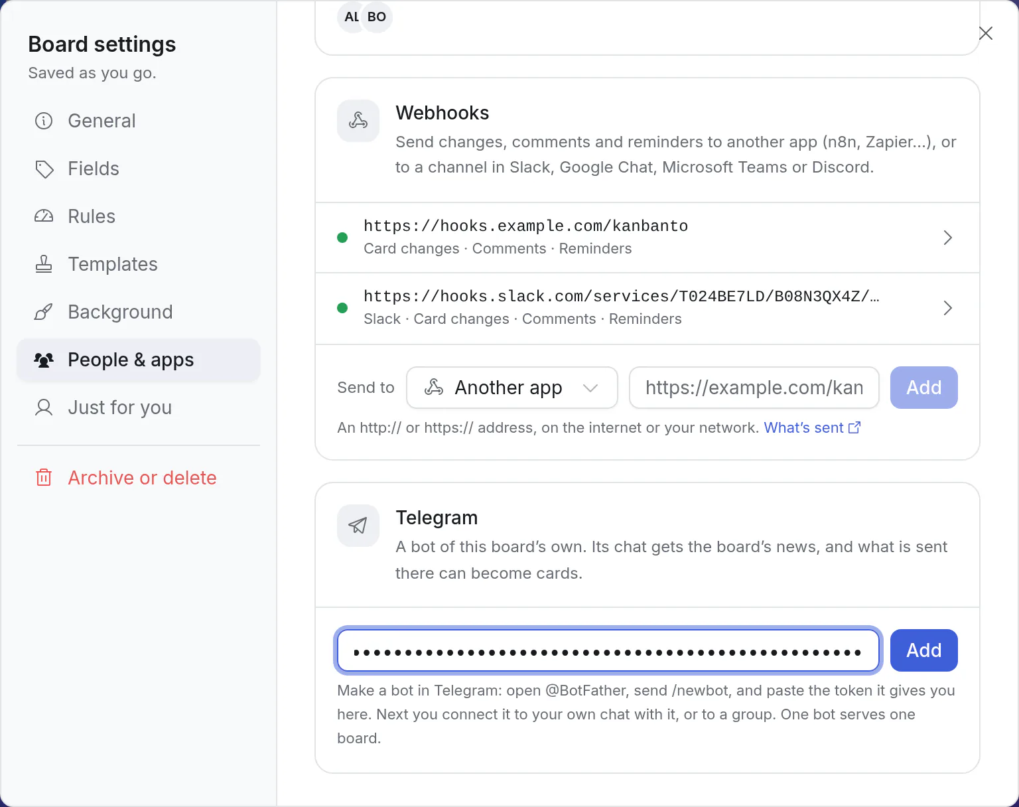Click the General info icon

44,121
